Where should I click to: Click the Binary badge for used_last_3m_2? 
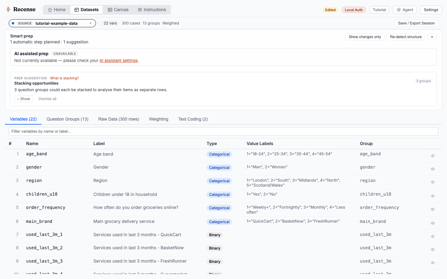(x=214, y=248)
